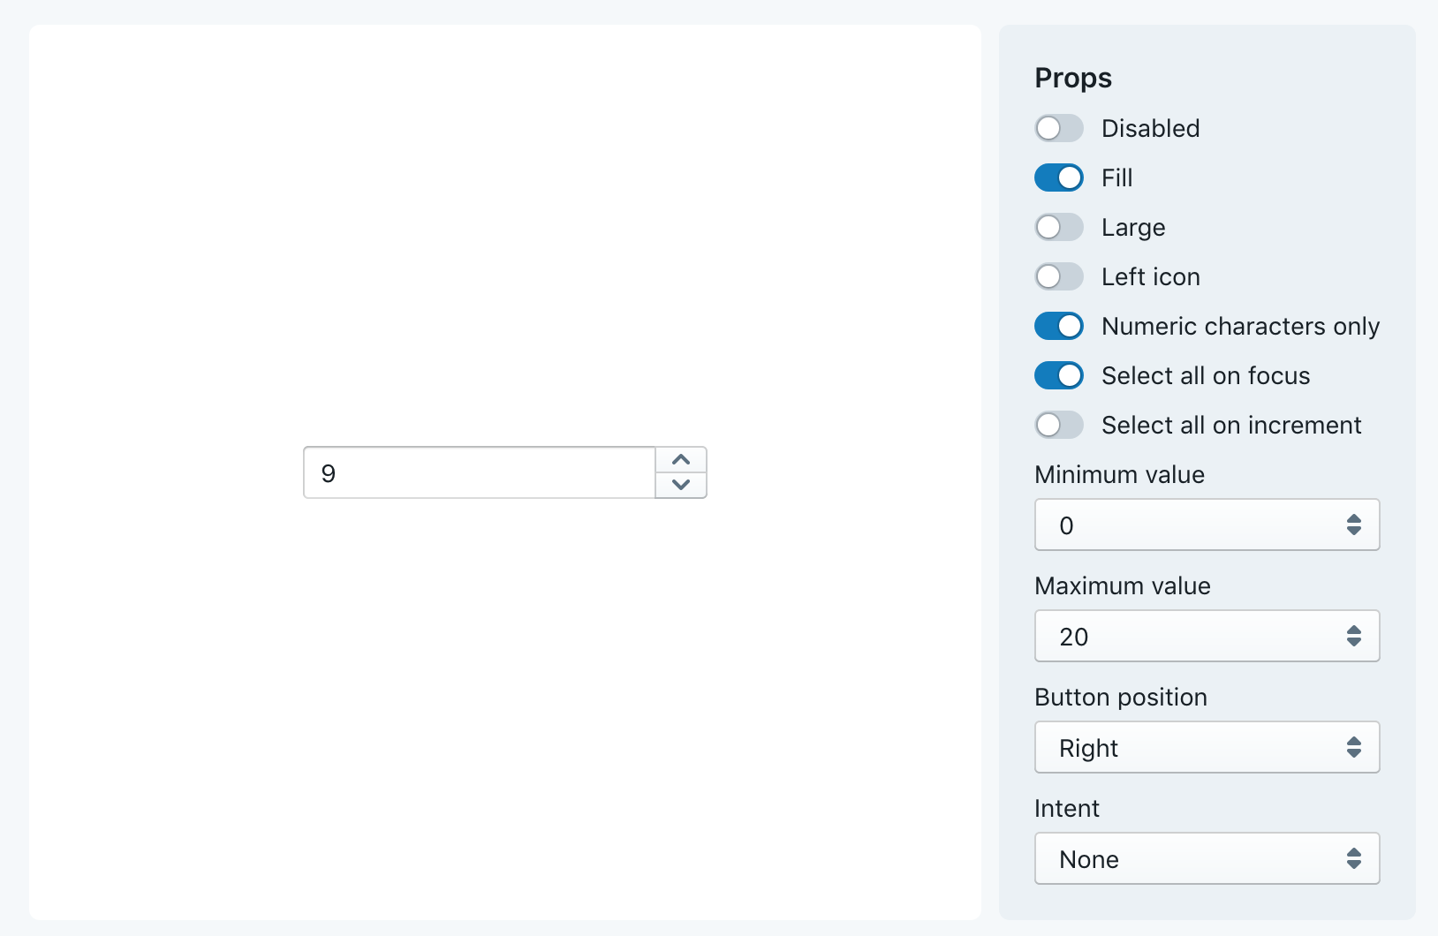Enable the Left icon toggle

[1058, 276]
